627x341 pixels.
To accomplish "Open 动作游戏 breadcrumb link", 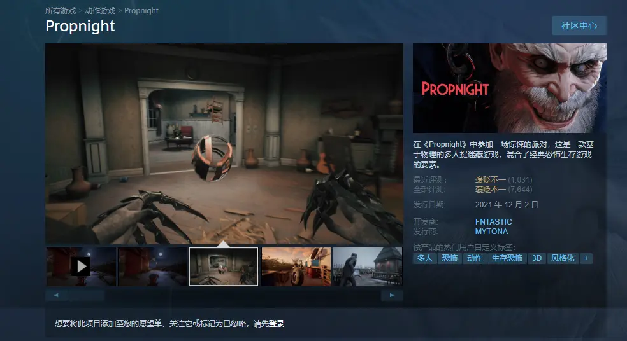I will point(100,11).
